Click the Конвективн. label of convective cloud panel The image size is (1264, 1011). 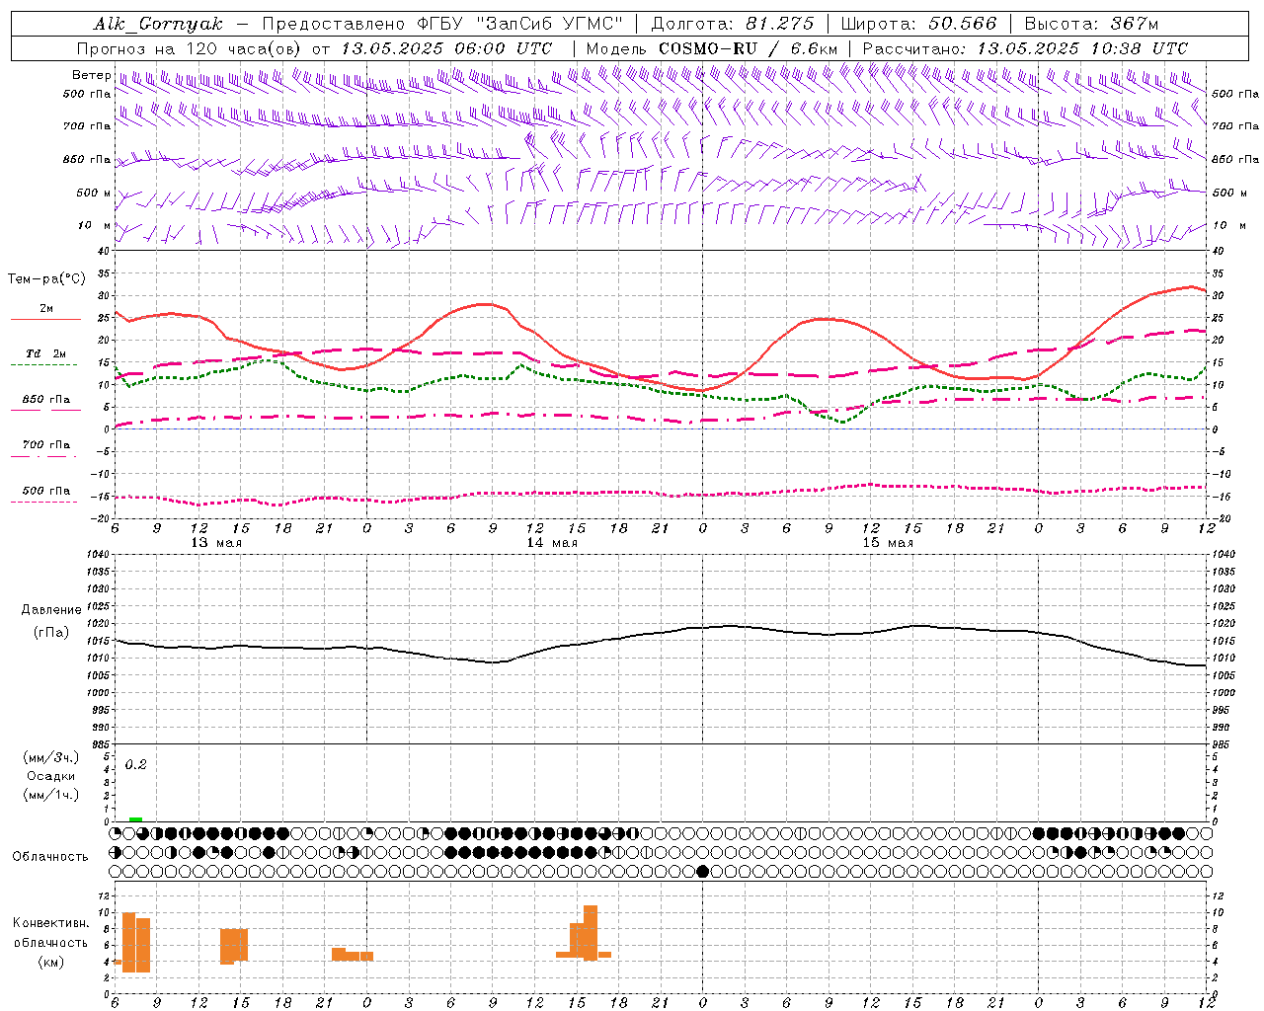coord(51,923)
